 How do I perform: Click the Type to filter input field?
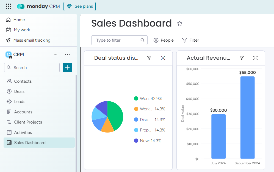[x=115, y=40]
